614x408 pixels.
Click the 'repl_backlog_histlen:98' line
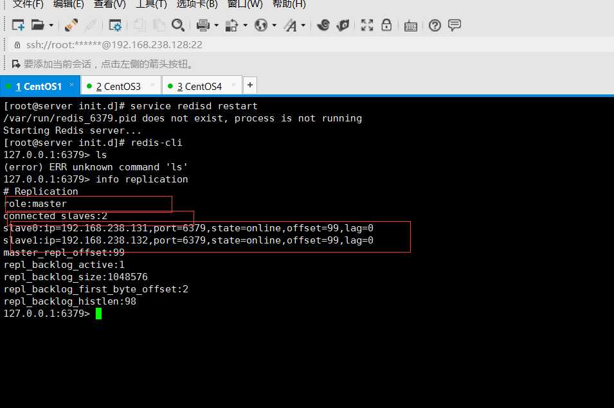(x=69, y=301)
